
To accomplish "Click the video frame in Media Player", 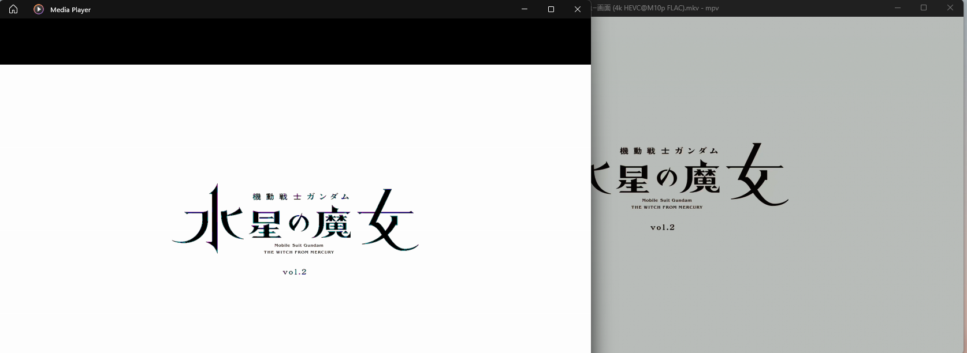I will tap(295, 209).
